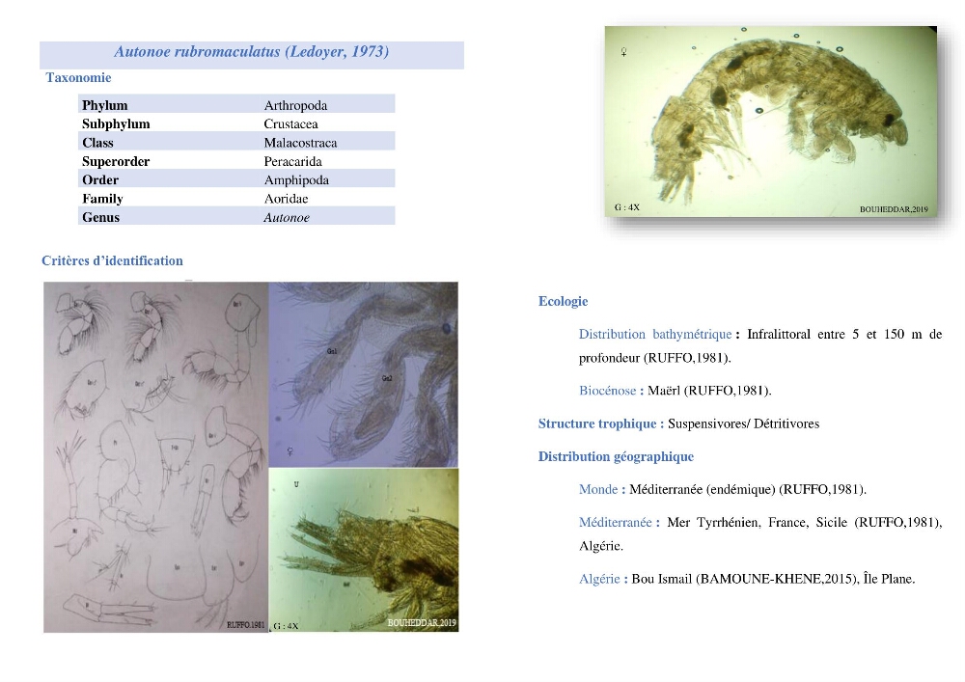Screen dimensions: 965x682
Task: Select the text "Suspensivores/ Détritivores"
Action: (x=743, y=423)
